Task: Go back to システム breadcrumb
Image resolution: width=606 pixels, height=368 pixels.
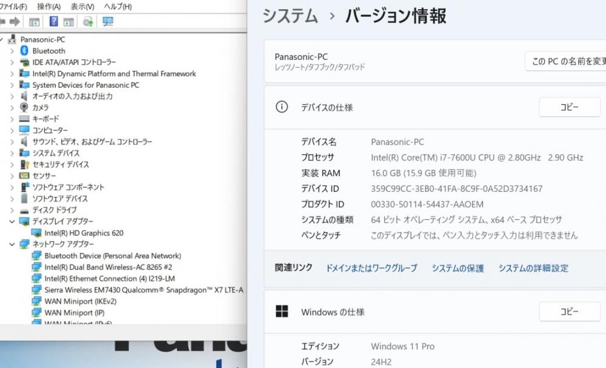Action: [x=290, y=16]
